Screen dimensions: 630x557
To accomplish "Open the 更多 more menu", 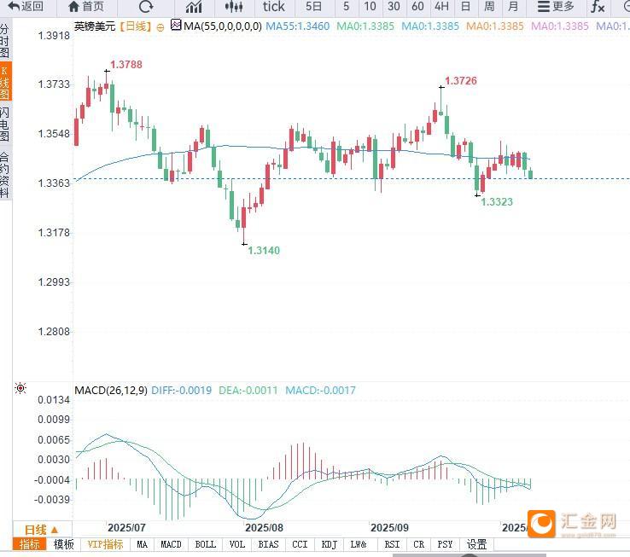I will click(x=556, y=7).
